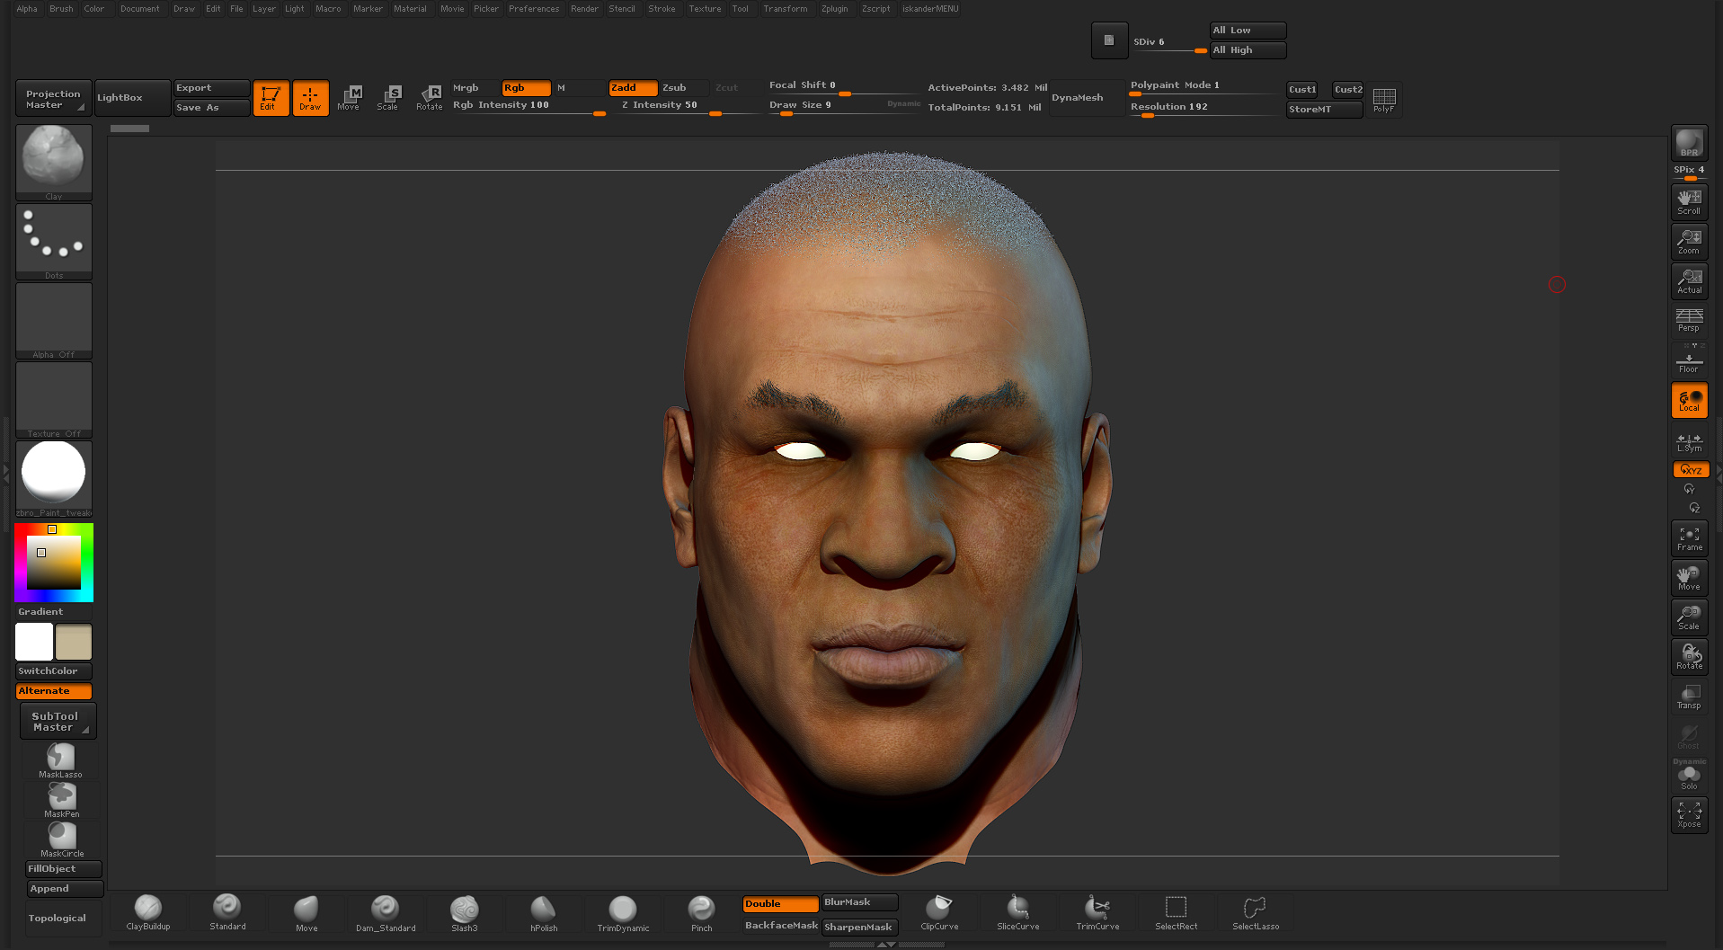
Task: Pick the TrimDynamic brush
Action: (623, 911)
